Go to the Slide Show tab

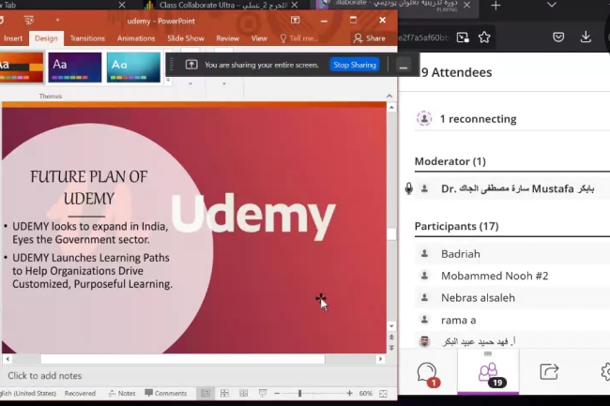(x=186, y=38)
